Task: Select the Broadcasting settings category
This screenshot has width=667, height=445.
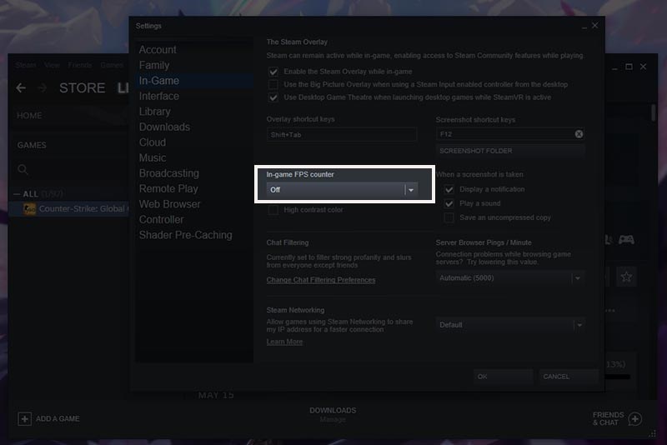Action: (x=169, y=173)
